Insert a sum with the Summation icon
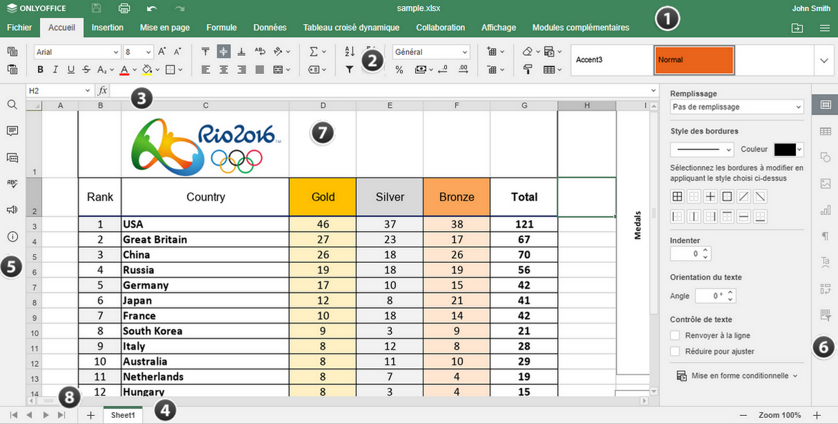This screenshot has height=424, width=838. (x=314, y=50)
